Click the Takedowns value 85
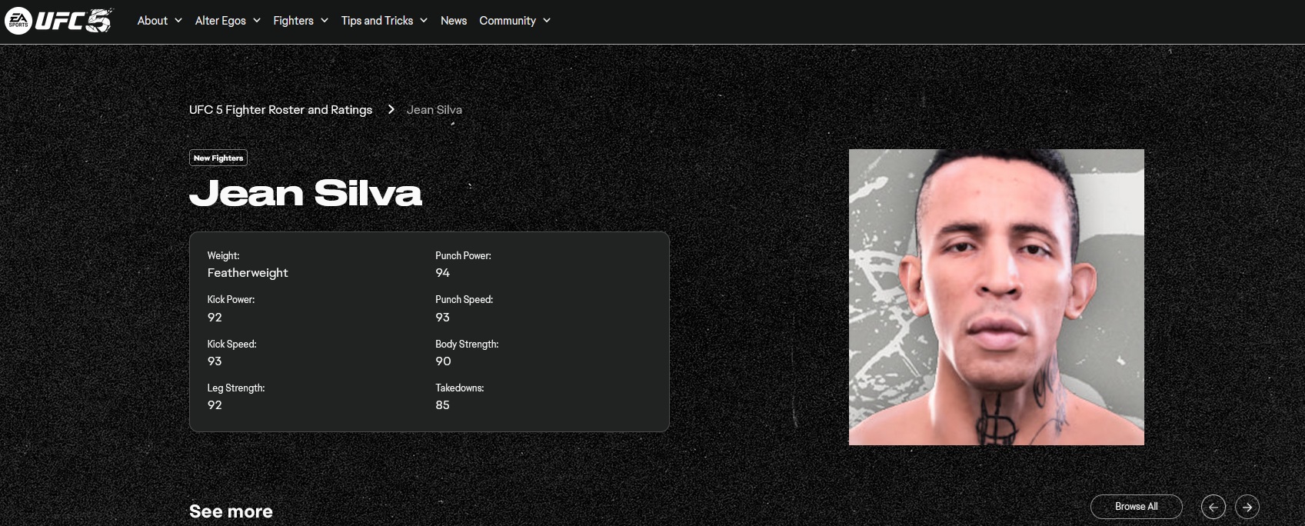1305x526 pixels. pos(443,405)
